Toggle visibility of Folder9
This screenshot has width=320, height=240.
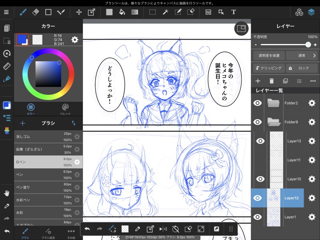(x=258, y=122)
